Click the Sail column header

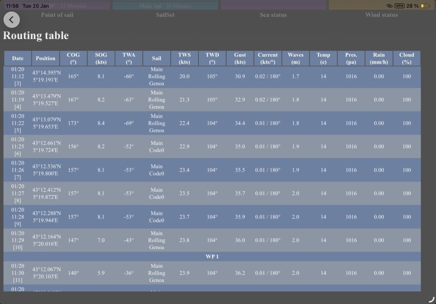[x=157, y=58]
